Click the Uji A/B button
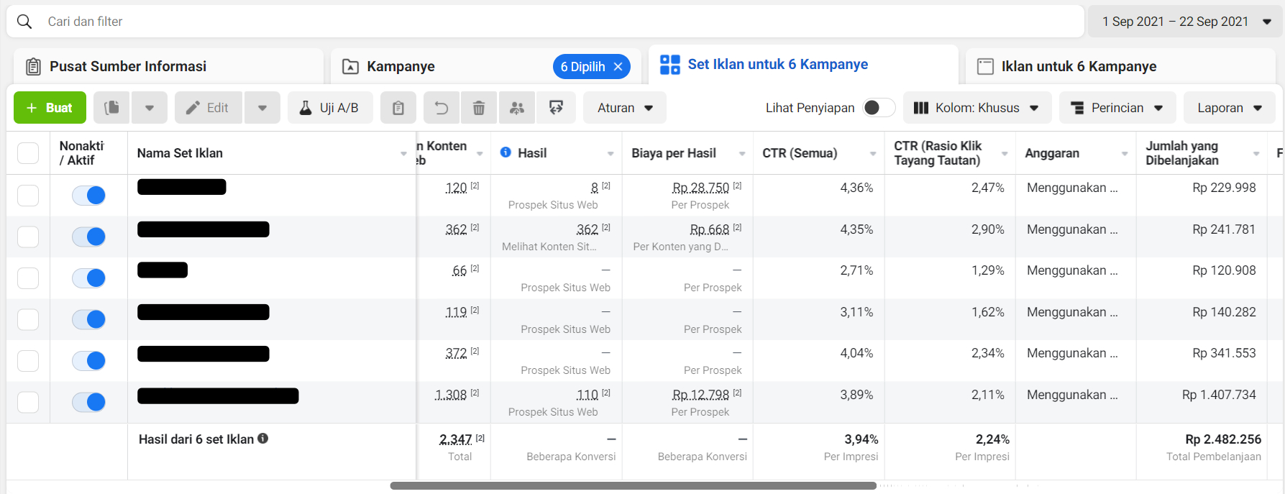Image resolution: width=1285 pixels, height=494 pixels. 330,108
